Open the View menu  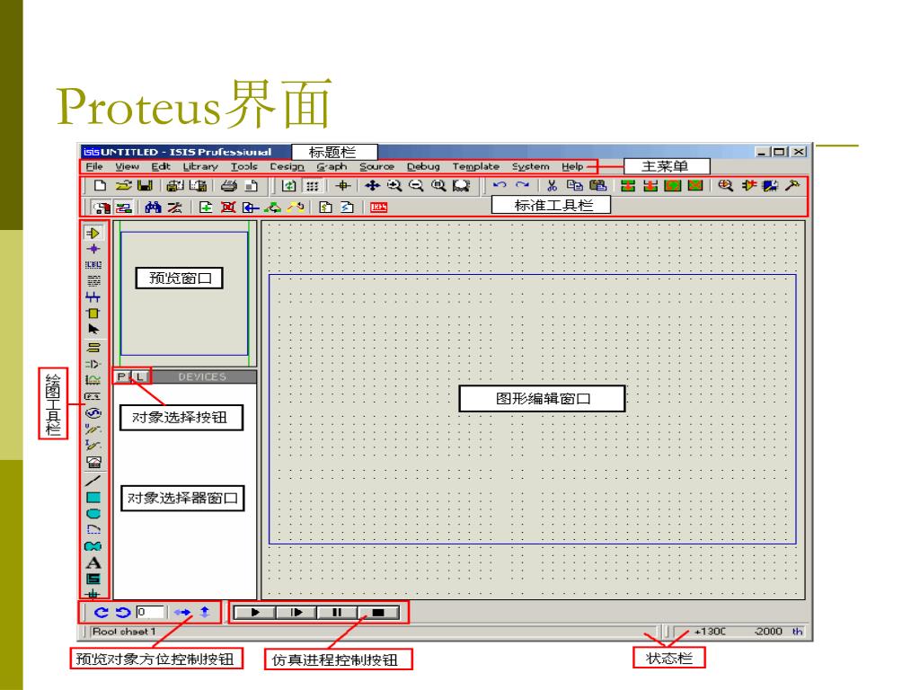127,166
